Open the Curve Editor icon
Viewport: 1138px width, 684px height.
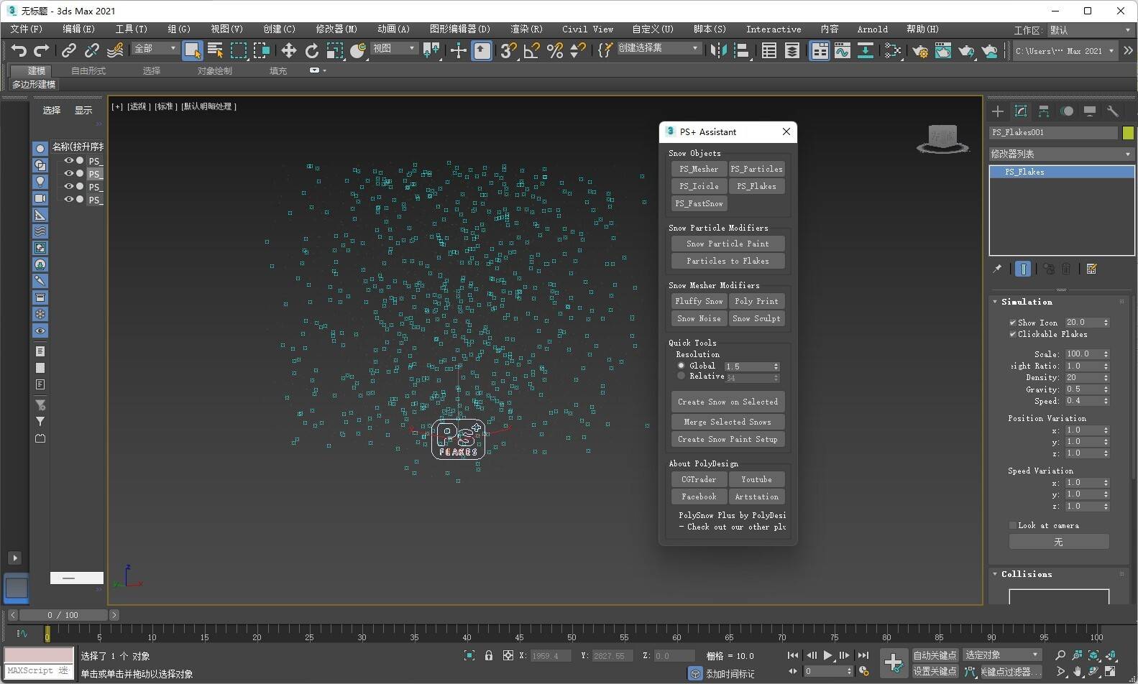[842, 50]
